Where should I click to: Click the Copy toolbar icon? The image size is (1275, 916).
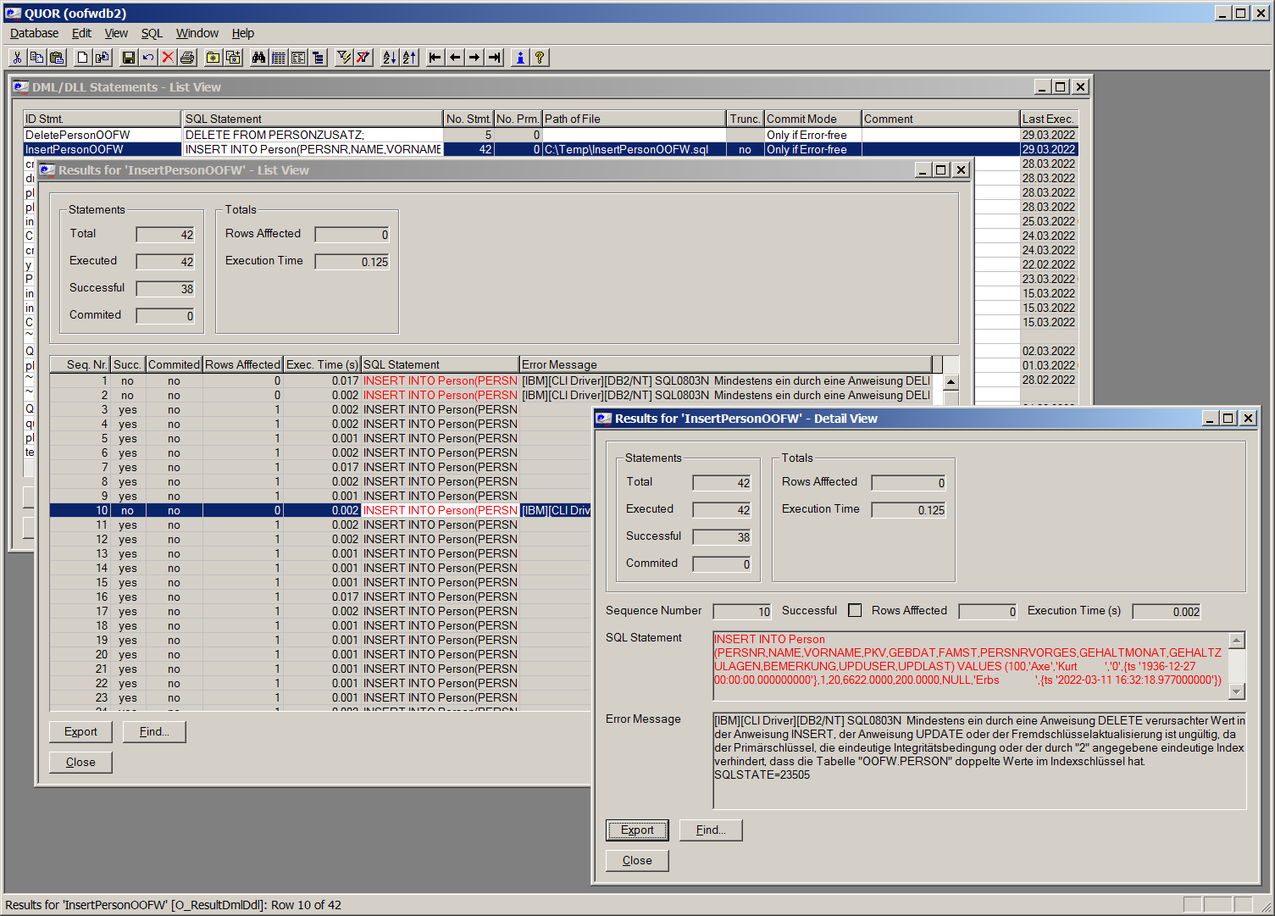pyautogui.click(x=36, y=58)
